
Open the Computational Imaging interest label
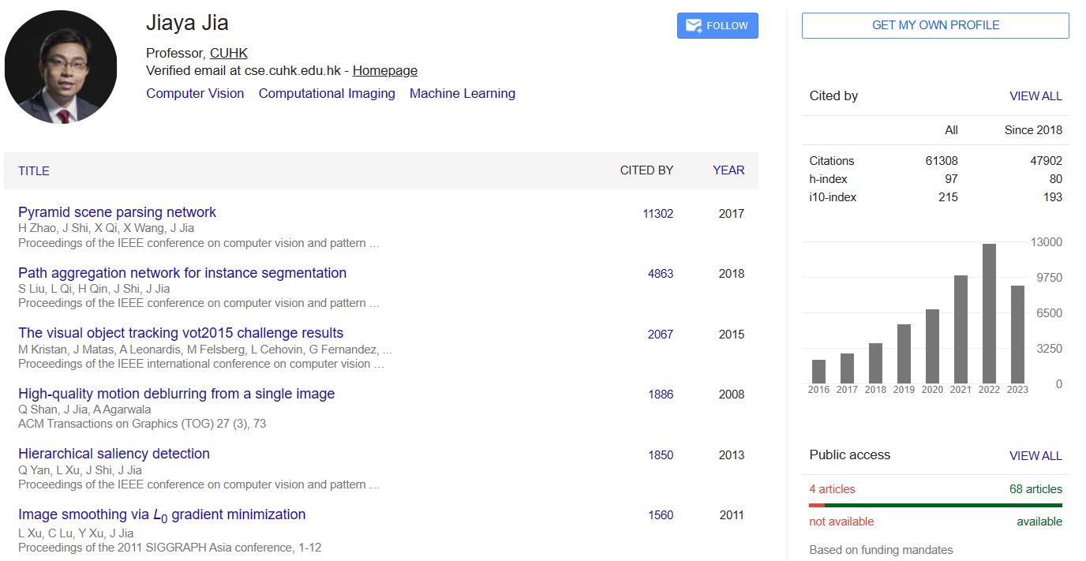(327, 93)
